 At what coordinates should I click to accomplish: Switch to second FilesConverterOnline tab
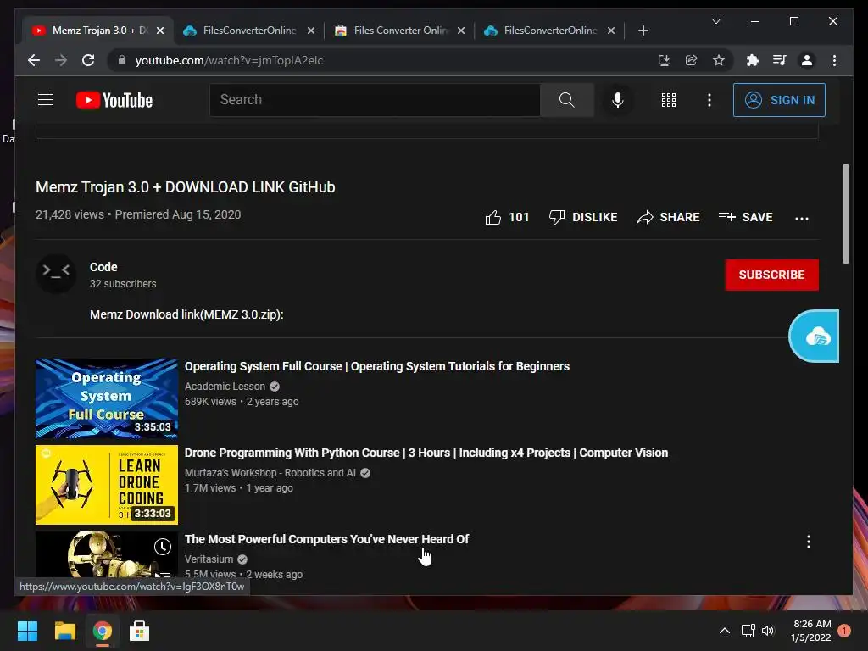[249, 31]
